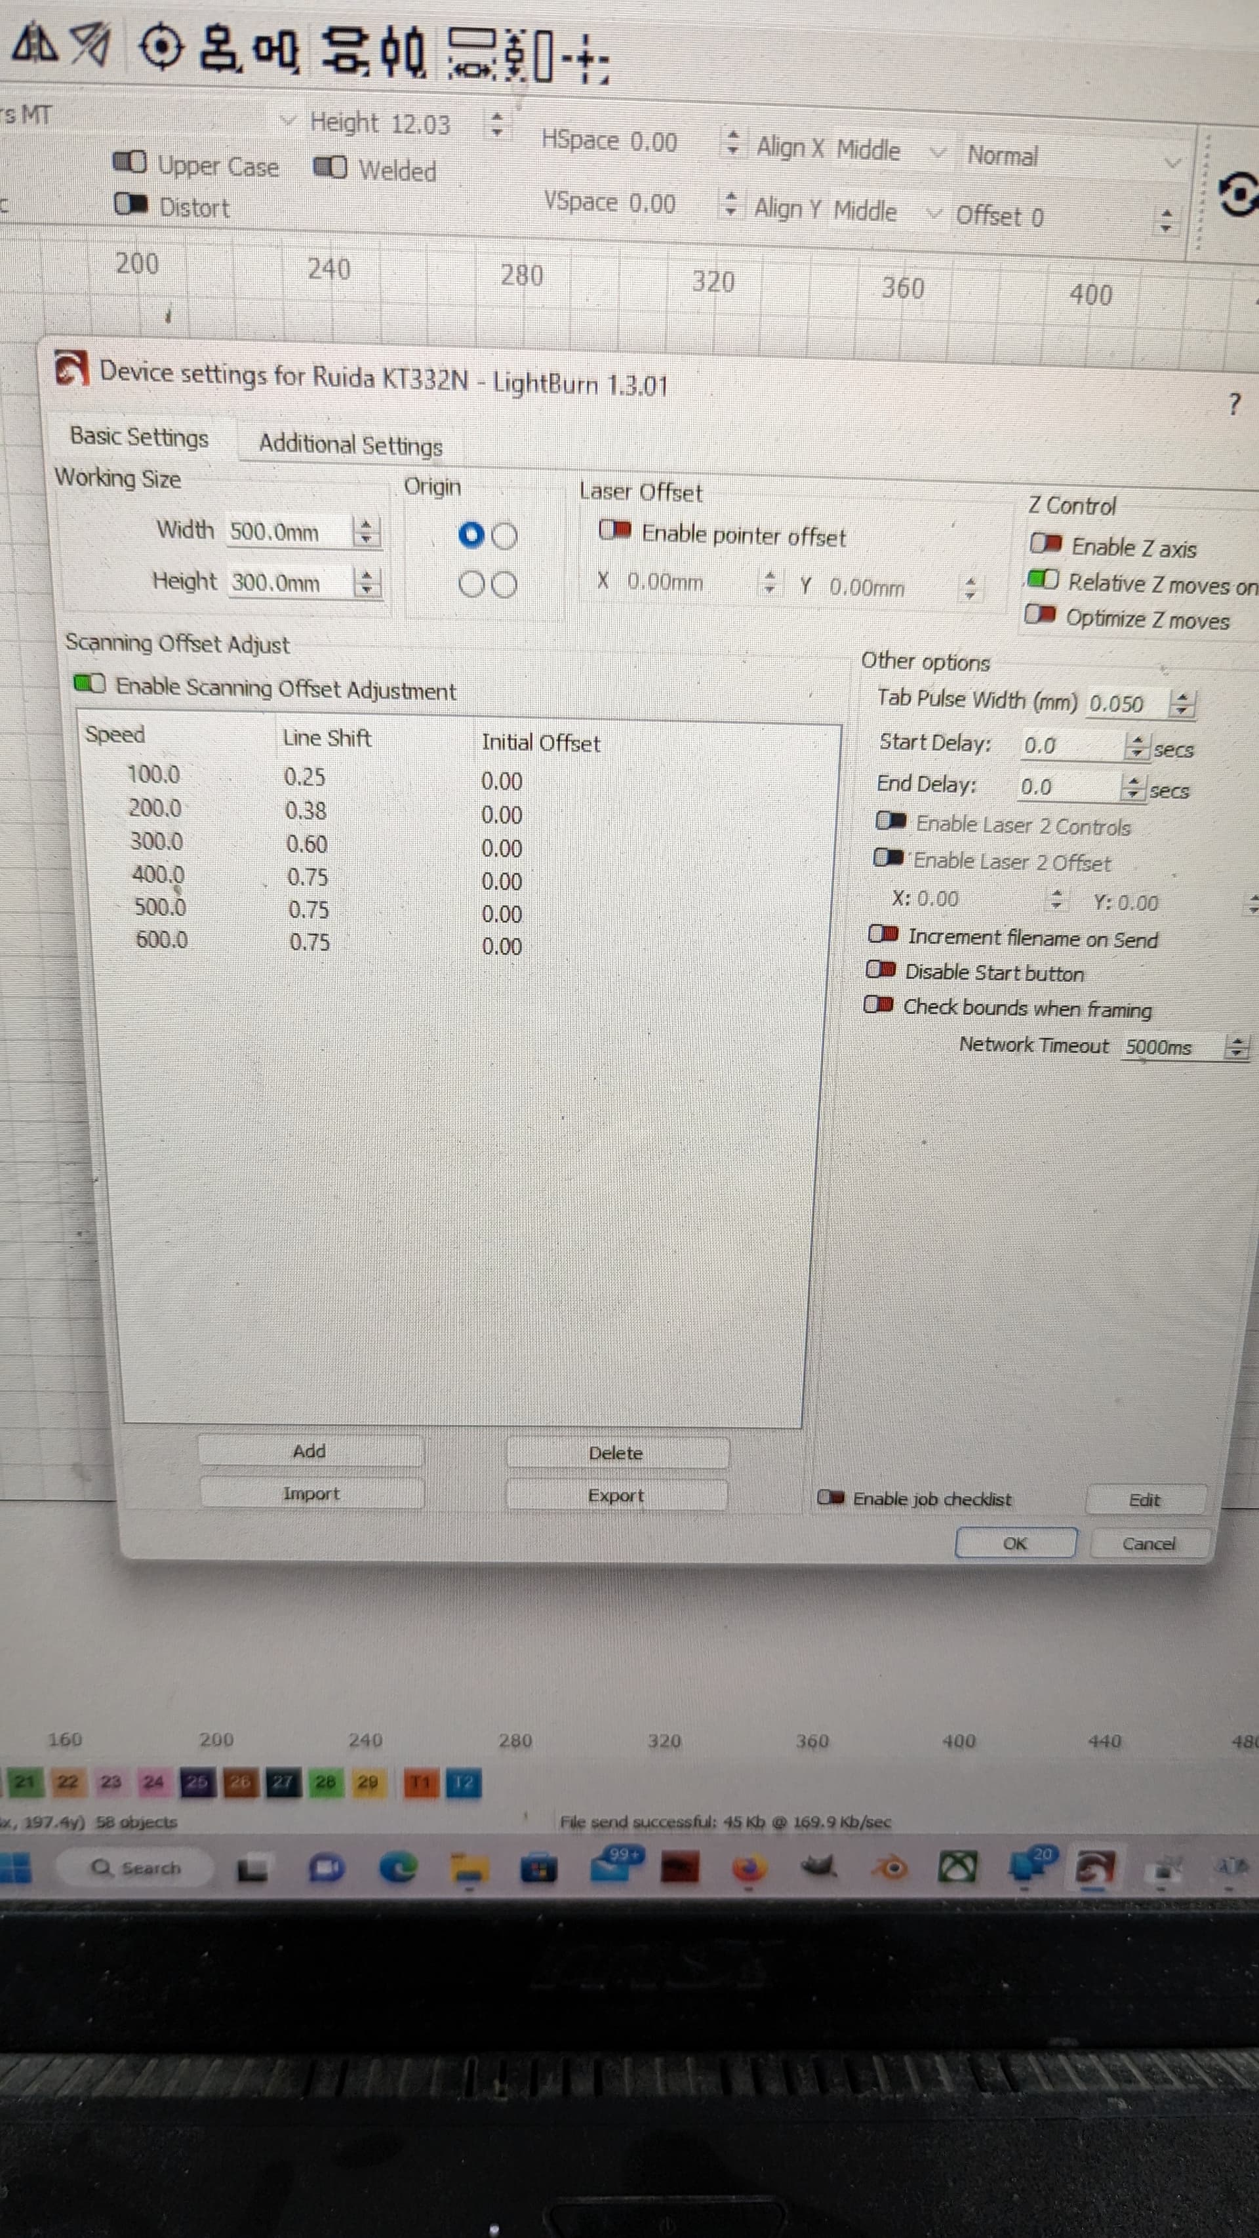This screenshot has width=1259, height=2238.
Task: Click the Network Timeout stepper arrows
Action: click(x=1235, y=1047)
